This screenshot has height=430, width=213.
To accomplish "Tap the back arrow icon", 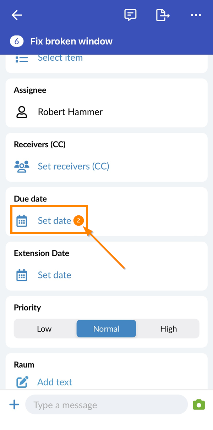I will 17,15.
